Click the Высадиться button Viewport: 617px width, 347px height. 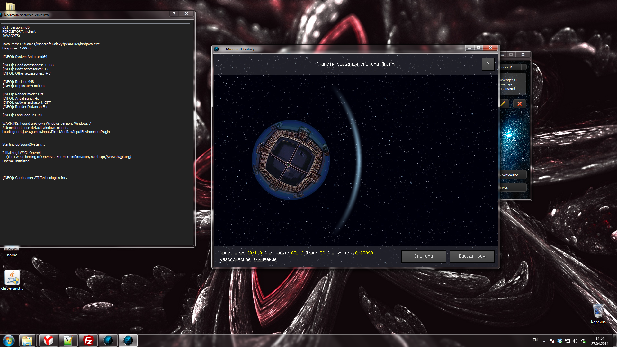(472, 256)
